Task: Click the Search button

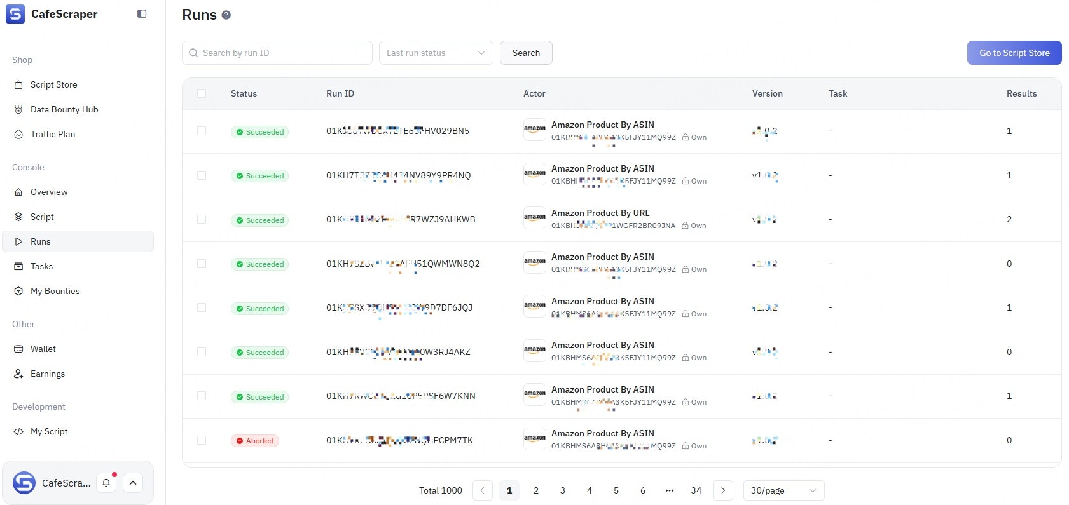Action: (526, 53)
